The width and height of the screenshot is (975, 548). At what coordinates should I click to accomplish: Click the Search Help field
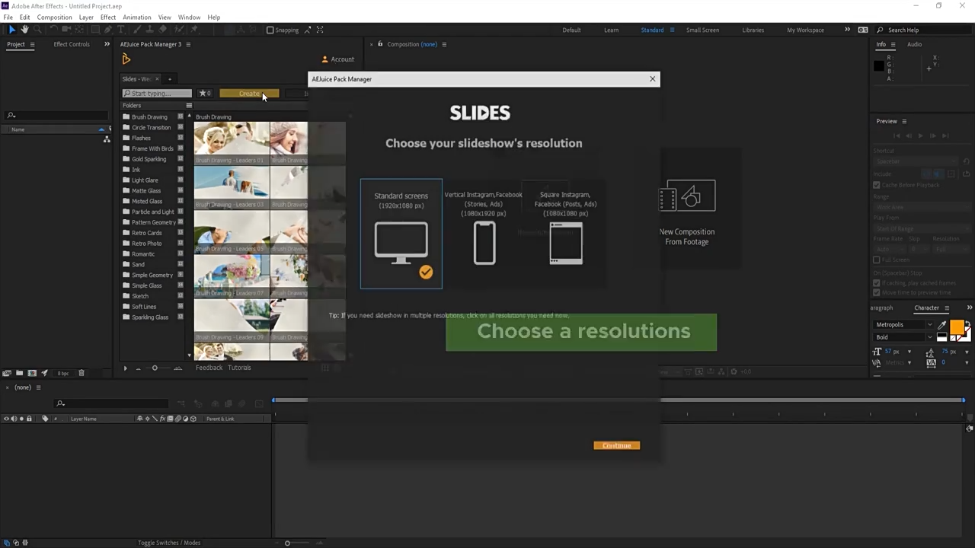click(922, 30)
